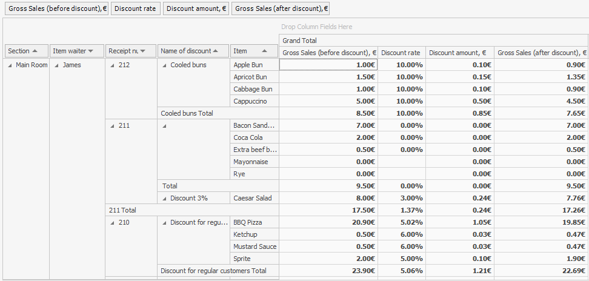Collapse receipt 211 group

111,125
